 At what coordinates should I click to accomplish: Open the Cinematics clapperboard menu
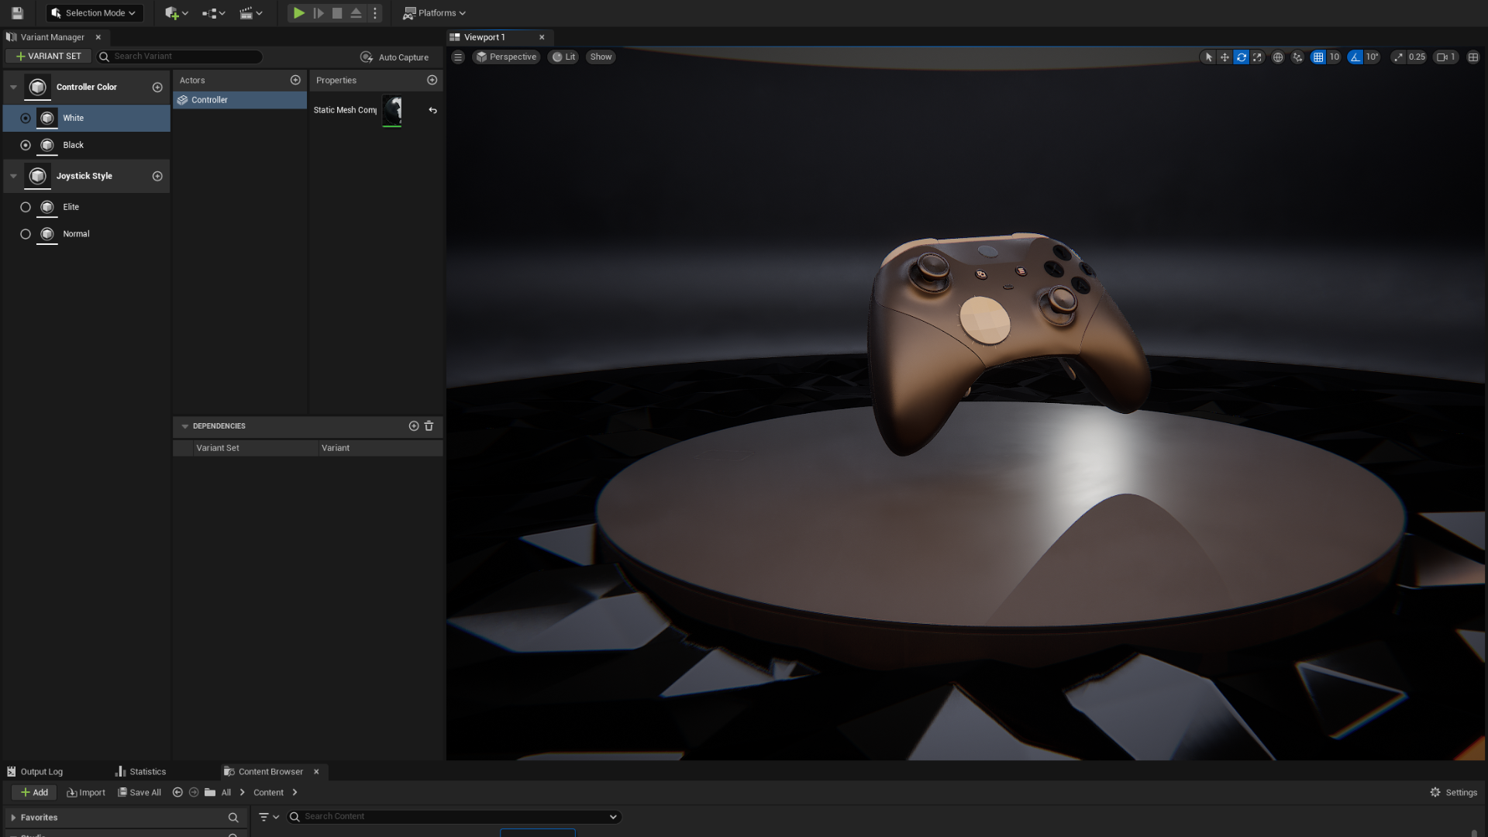coord(246,12)
